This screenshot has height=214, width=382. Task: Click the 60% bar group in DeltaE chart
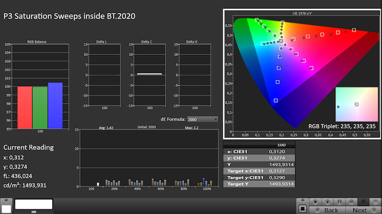[159, 183]
